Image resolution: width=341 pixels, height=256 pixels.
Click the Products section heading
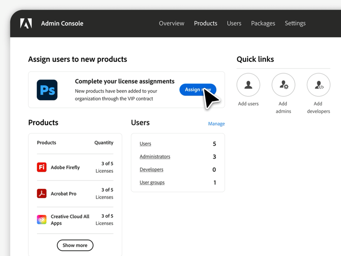tap(43, 122)
